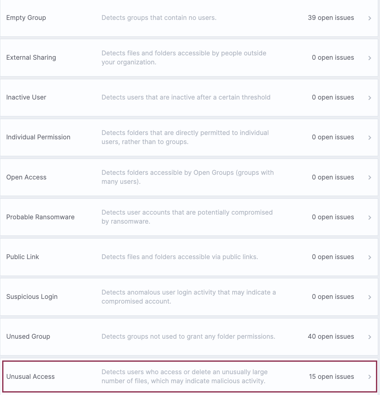Open the Public Link description text

coord(180,257)
